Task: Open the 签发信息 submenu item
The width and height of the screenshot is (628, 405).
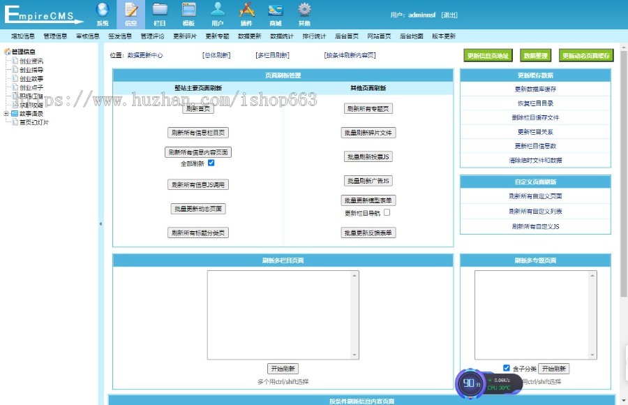Action: click(x=120, y=36)
